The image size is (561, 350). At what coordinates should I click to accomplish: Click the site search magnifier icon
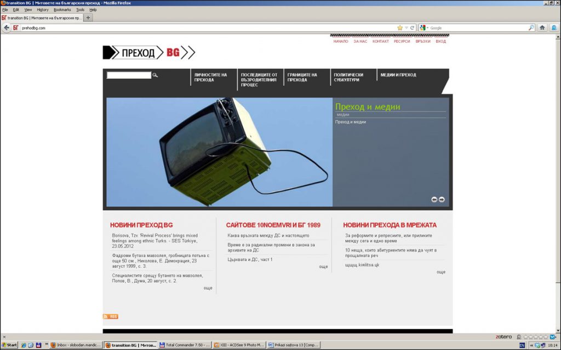click(x=155, y=75)
